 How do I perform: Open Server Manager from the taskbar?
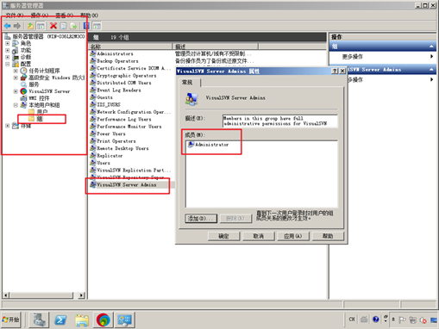click(39, 320)
